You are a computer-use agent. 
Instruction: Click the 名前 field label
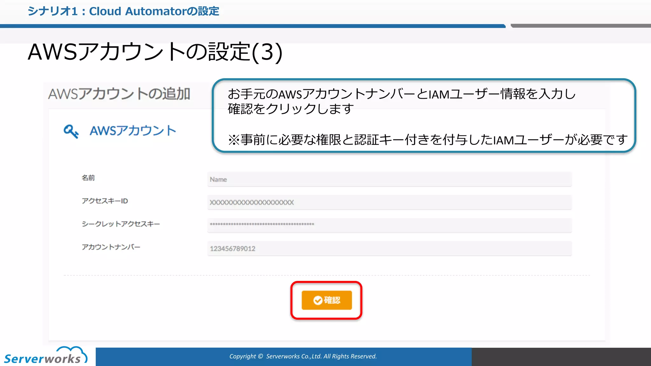point(88,178)
